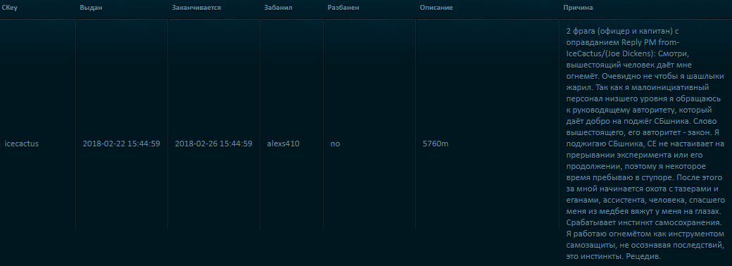Select banning admin alexs410
The height and width of the screenshot is (266, 732).
pos(284,144)
